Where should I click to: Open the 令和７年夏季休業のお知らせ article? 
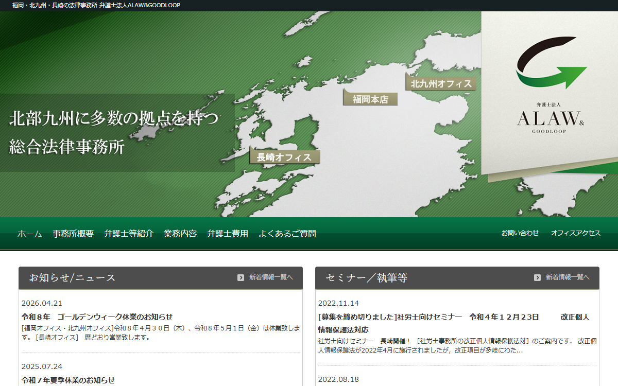point(68,380)
